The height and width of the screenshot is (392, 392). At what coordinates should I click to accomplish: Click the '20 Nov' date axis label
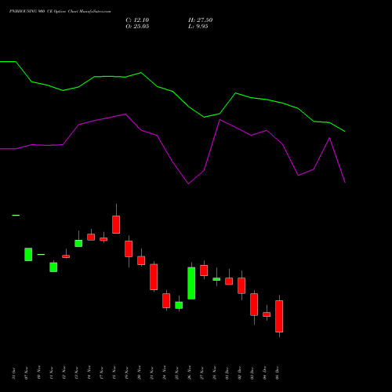[140, 373]
